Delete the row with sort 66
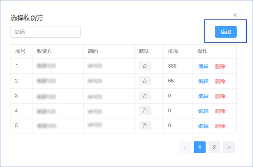253x167 pixels. pos(220,81)
